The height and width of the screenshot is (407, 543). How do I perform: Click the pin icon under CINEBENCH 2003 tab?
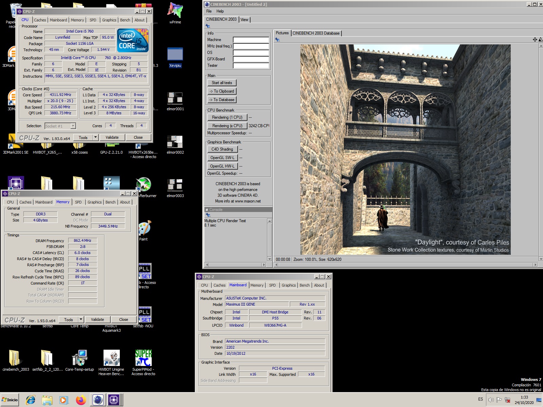point(208,26)
